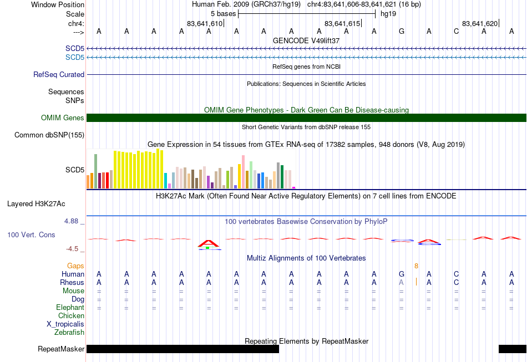
Task: Click the large red A PhyloP logo
Action: click(x=209, y=244)
